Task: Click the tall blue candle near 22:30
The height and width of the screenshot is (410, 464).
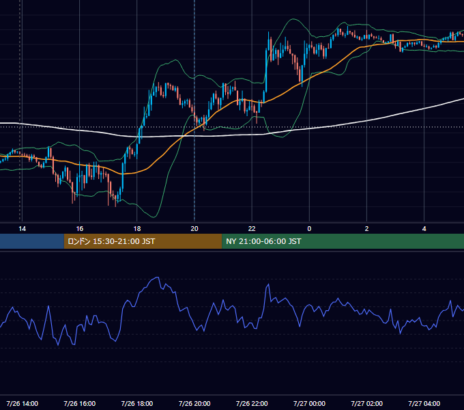Action: pos(266,71)
